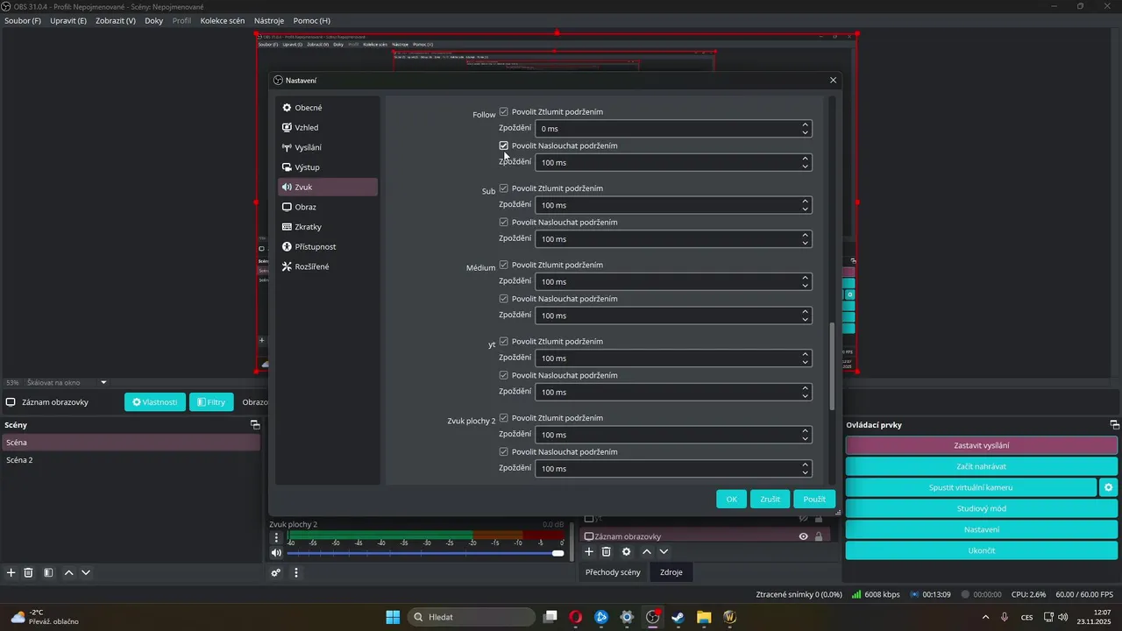
Task: Add a new scene with plus icon
Action: [x=11, y=572]
